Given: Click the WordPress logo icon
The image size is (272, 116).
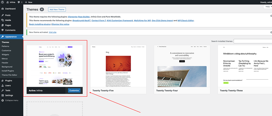Looking at the screenshot, I should [3, 2].
